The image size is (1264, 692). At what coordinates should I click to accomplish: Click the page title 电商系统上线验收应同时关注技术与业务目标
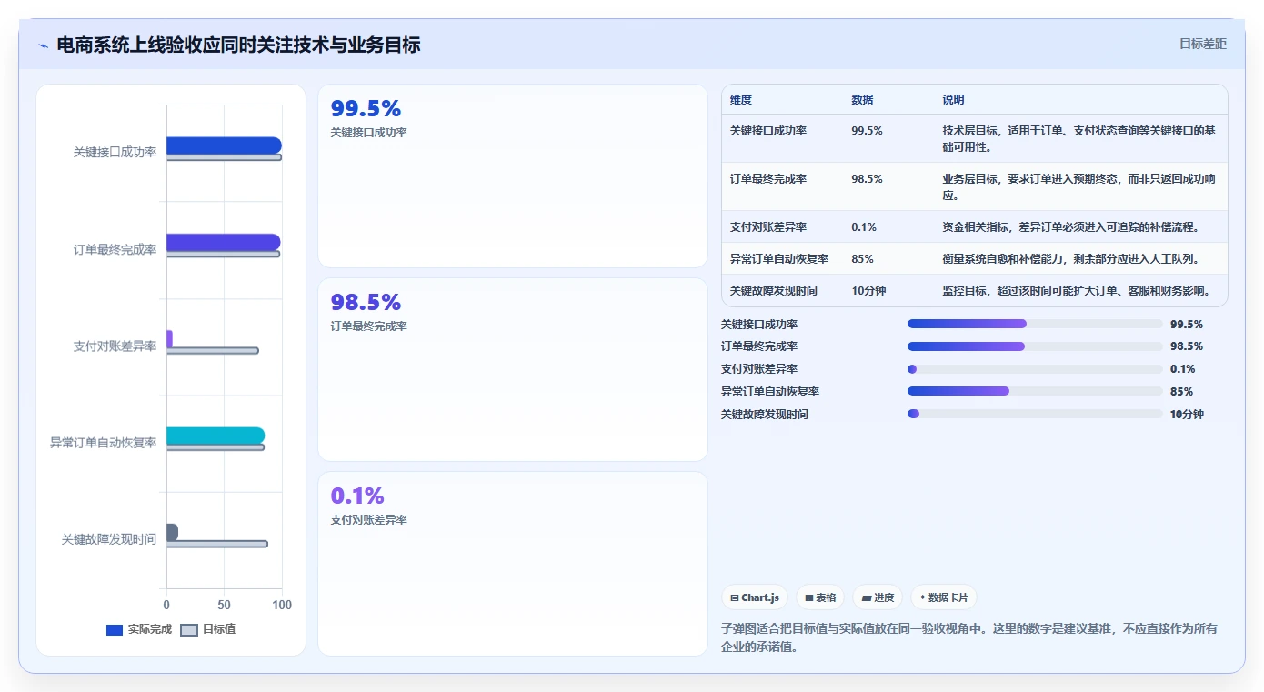pyautogui.click(x=238, y=45)
